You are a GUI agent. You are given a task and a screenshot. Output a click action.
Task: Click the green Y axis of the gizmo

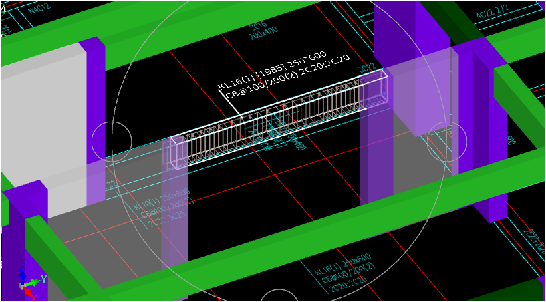tap(34, 281)
